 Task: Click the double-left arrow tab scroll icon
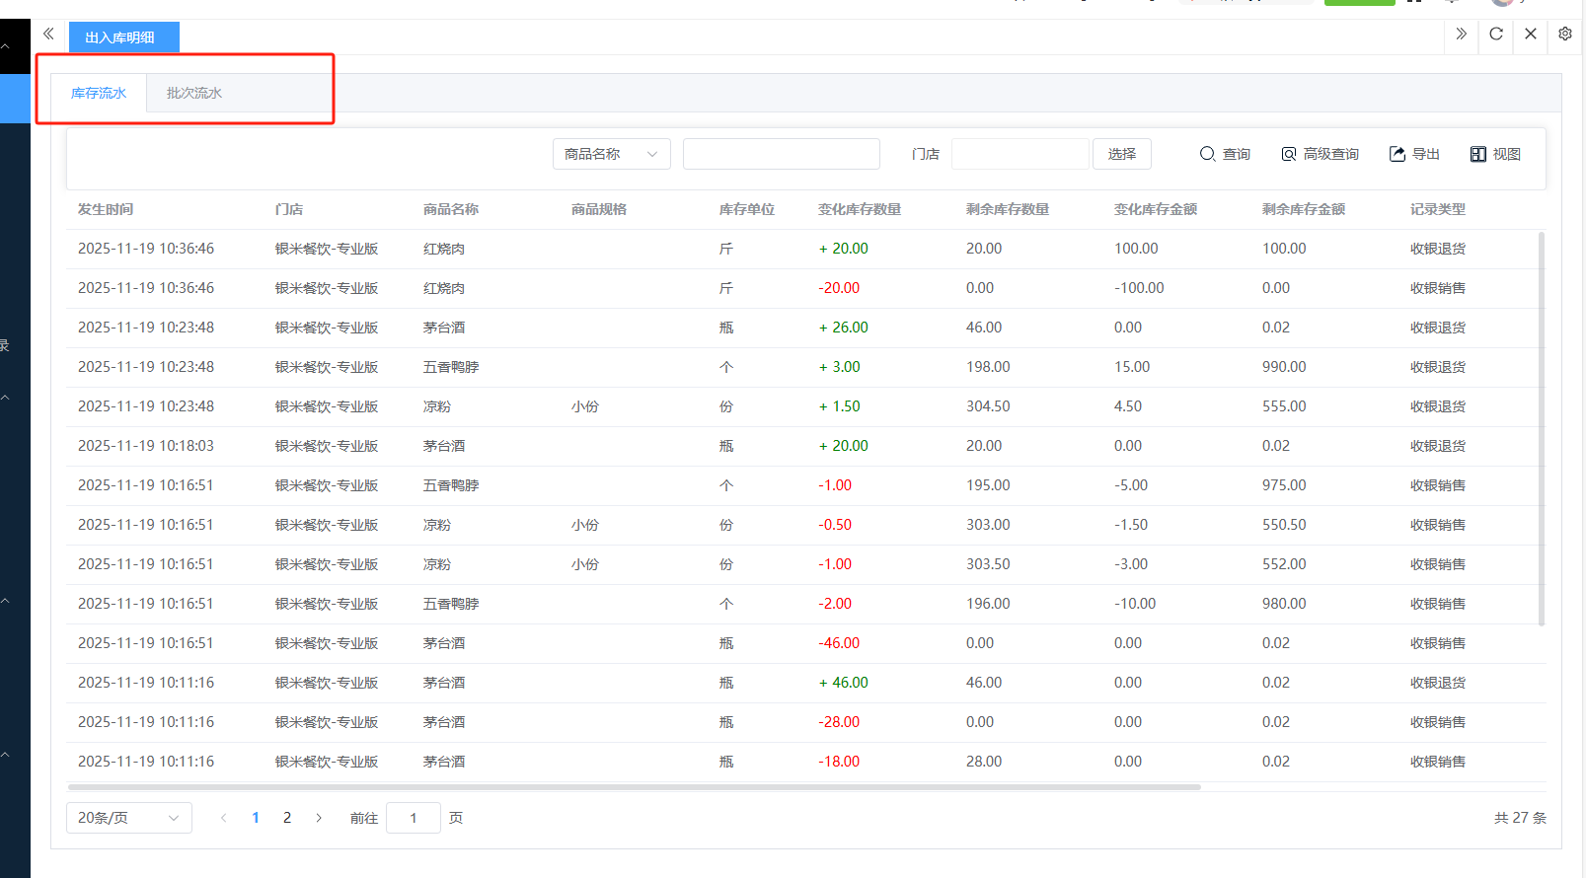point(48,35)
